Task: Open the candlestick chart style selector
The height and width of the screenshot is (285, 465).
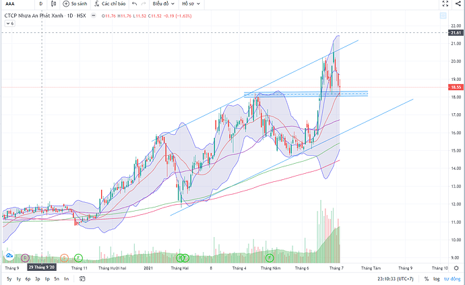Action: pyautogui.click(x=53, y=4)
